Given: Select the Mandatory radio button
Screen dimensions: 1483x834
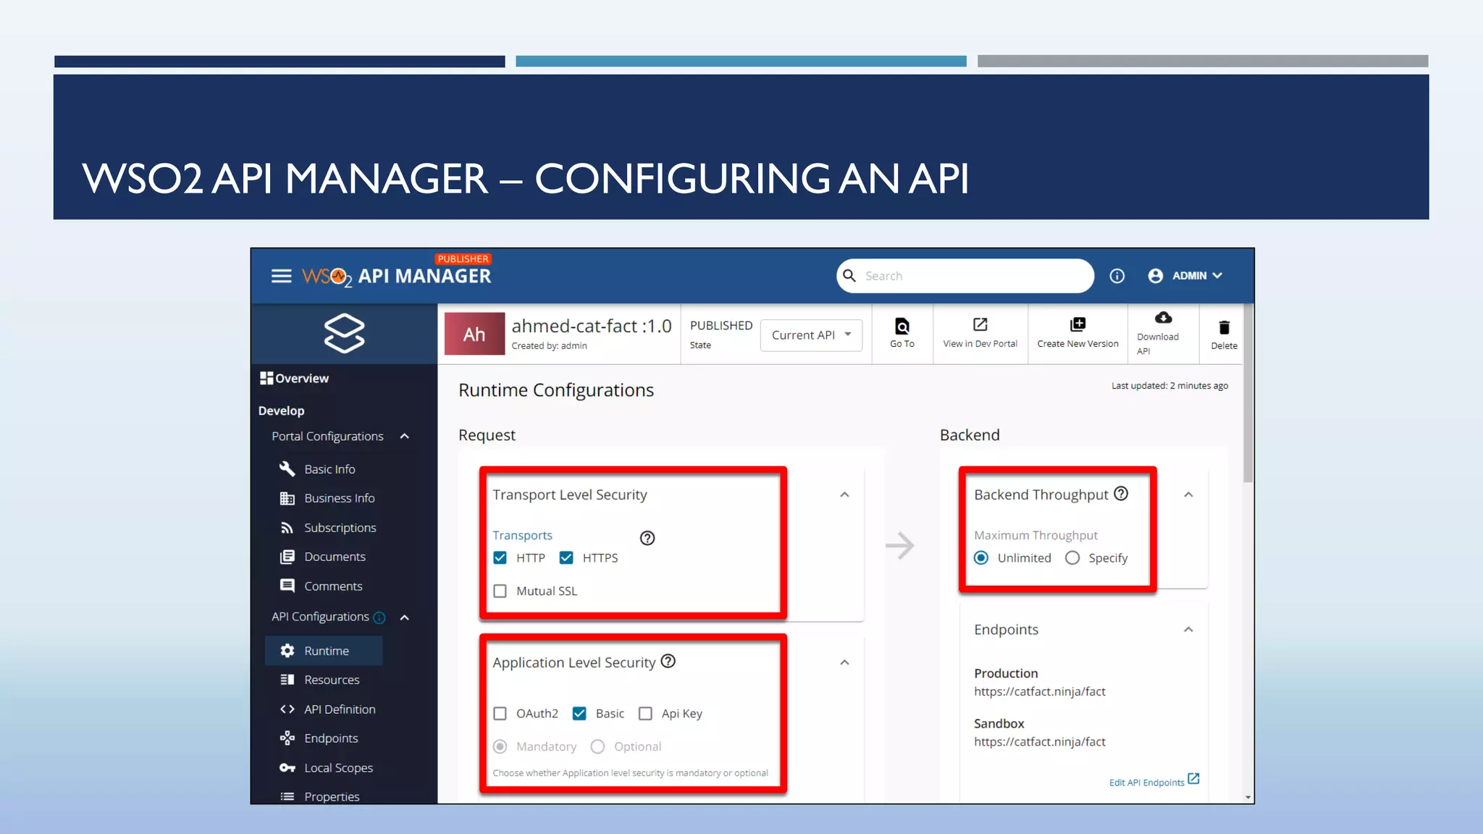Looking at the screenshot, I should [x=500, y=746].
